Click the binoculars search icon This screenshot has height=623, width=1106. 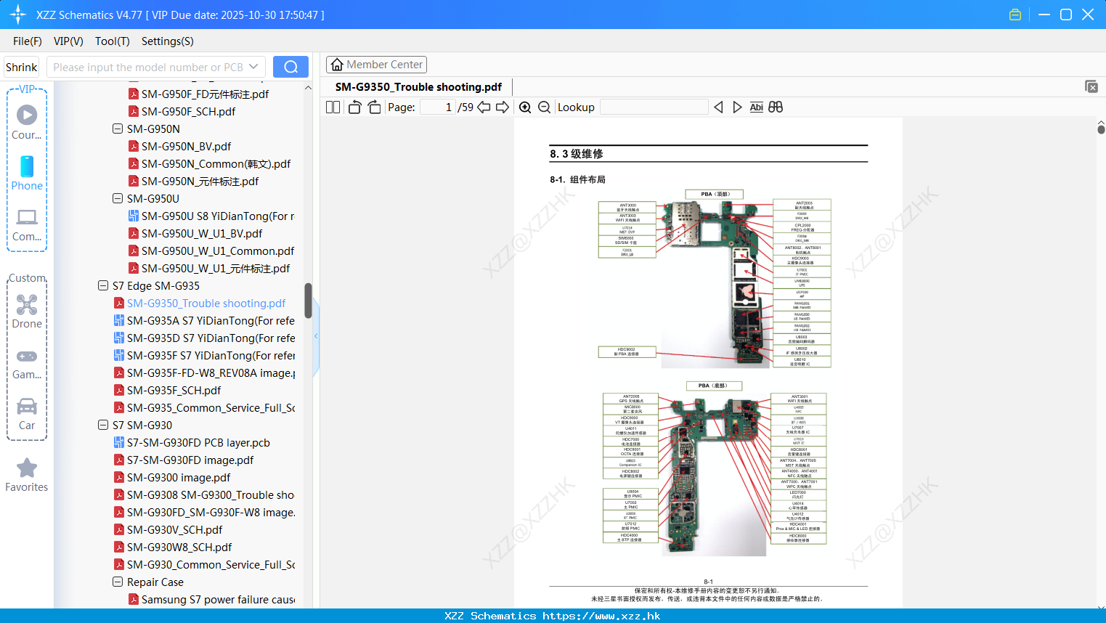coord(776,107)
